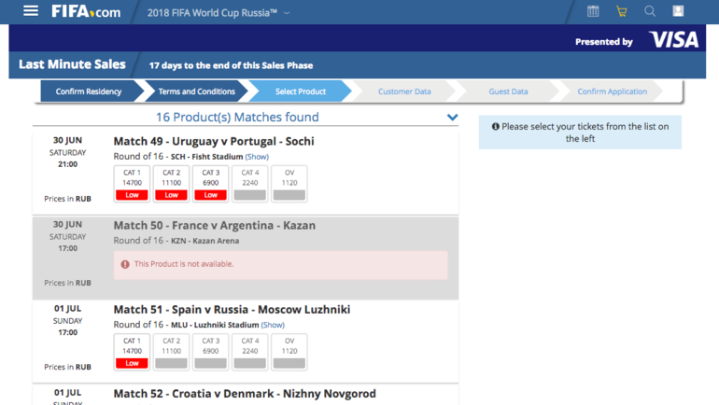Show Fisht Stadium details for Match 49
Screen dimensions: 719x405
pos(257,157)
